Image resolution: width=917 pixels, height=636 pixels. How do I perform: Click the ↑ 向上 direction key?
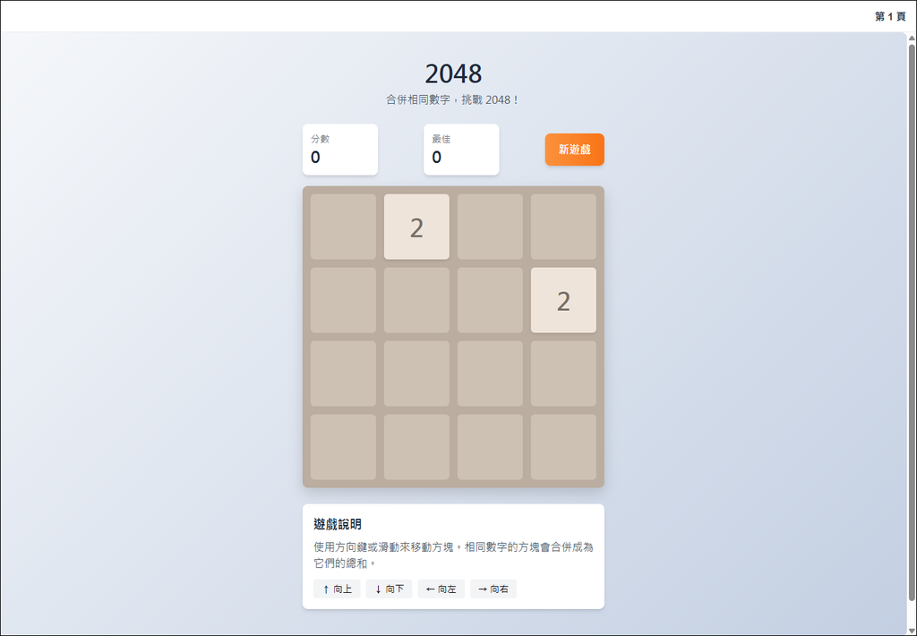(337, 589)
